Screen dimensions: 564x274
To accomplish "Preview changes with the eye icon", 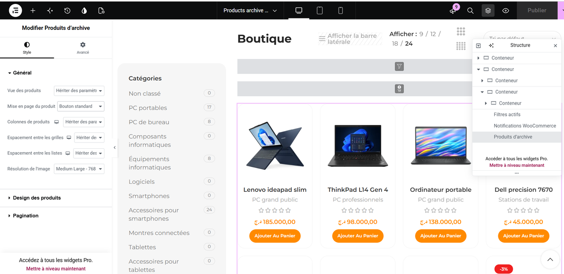I will [505, 11].
